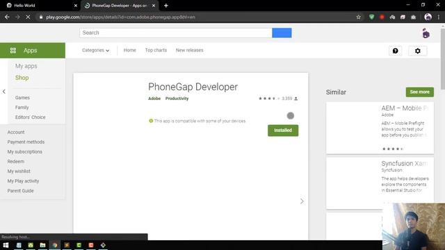Viewport: 445px width, 250px height.
Task: Open the Windows Start menu
Action: pyautogui.click(x=6, y=245)
